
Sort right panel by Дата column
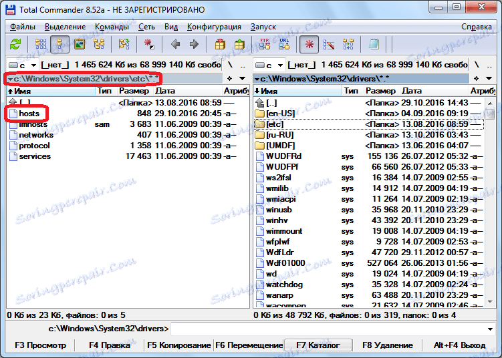434,91
